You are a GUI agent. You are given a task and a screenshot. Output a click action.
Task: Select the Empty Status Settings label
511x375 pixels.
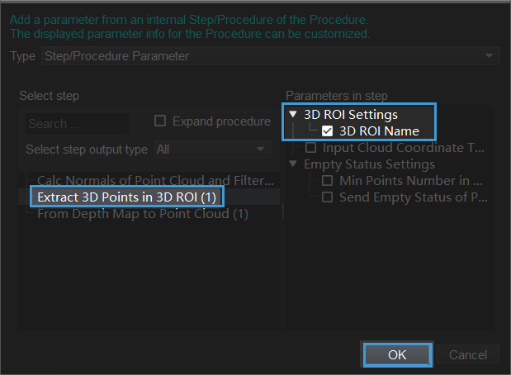click(369, 164)
